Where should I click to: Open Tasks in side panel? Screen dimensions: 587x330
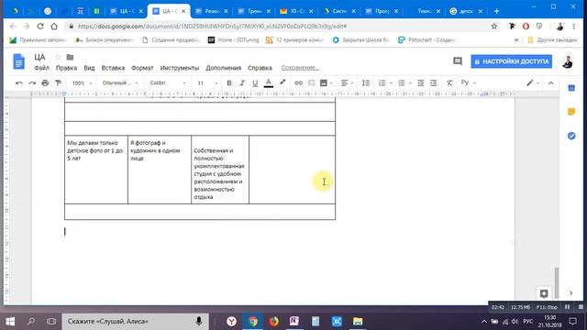point(571,136)
